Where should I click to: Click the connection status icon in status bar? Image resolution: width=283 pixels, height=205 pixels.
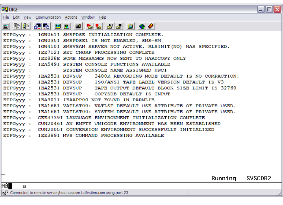pos(5,193)
